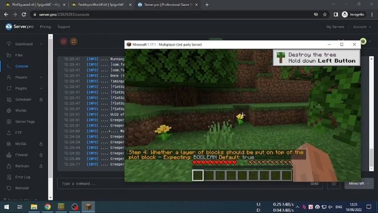Open the Dashboard sidebar item
Screen dimensions: 378x213
24,44
